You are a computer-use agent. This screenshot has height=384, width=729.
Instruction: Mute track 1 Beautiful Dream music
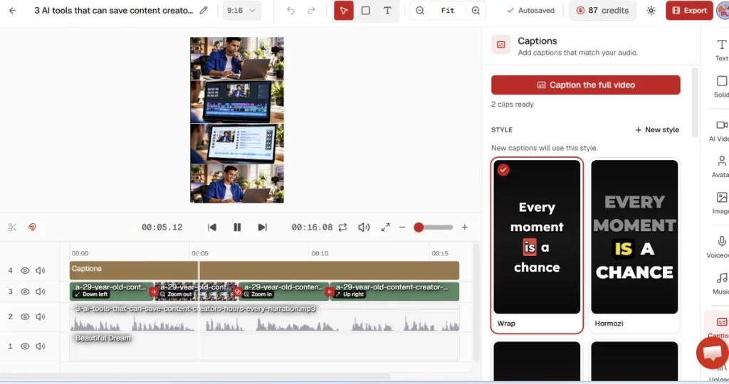click(41, 346)
